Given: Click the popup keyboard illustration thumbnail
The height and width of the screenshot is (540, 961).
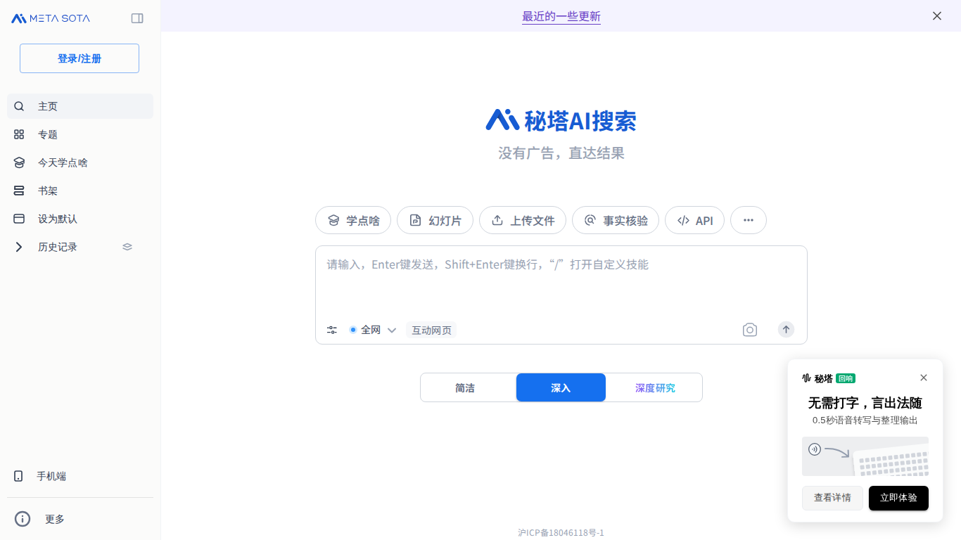Looking at the screenshot, I should 865,456.
